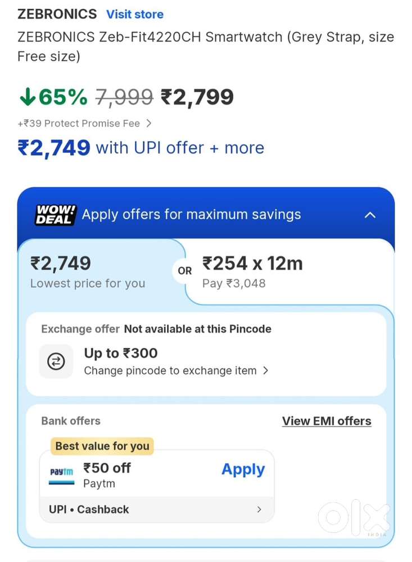The width and height of the screenshot is (412, 562).
Task: Click the green discount down-arrow icon
Action: [28, 97]
